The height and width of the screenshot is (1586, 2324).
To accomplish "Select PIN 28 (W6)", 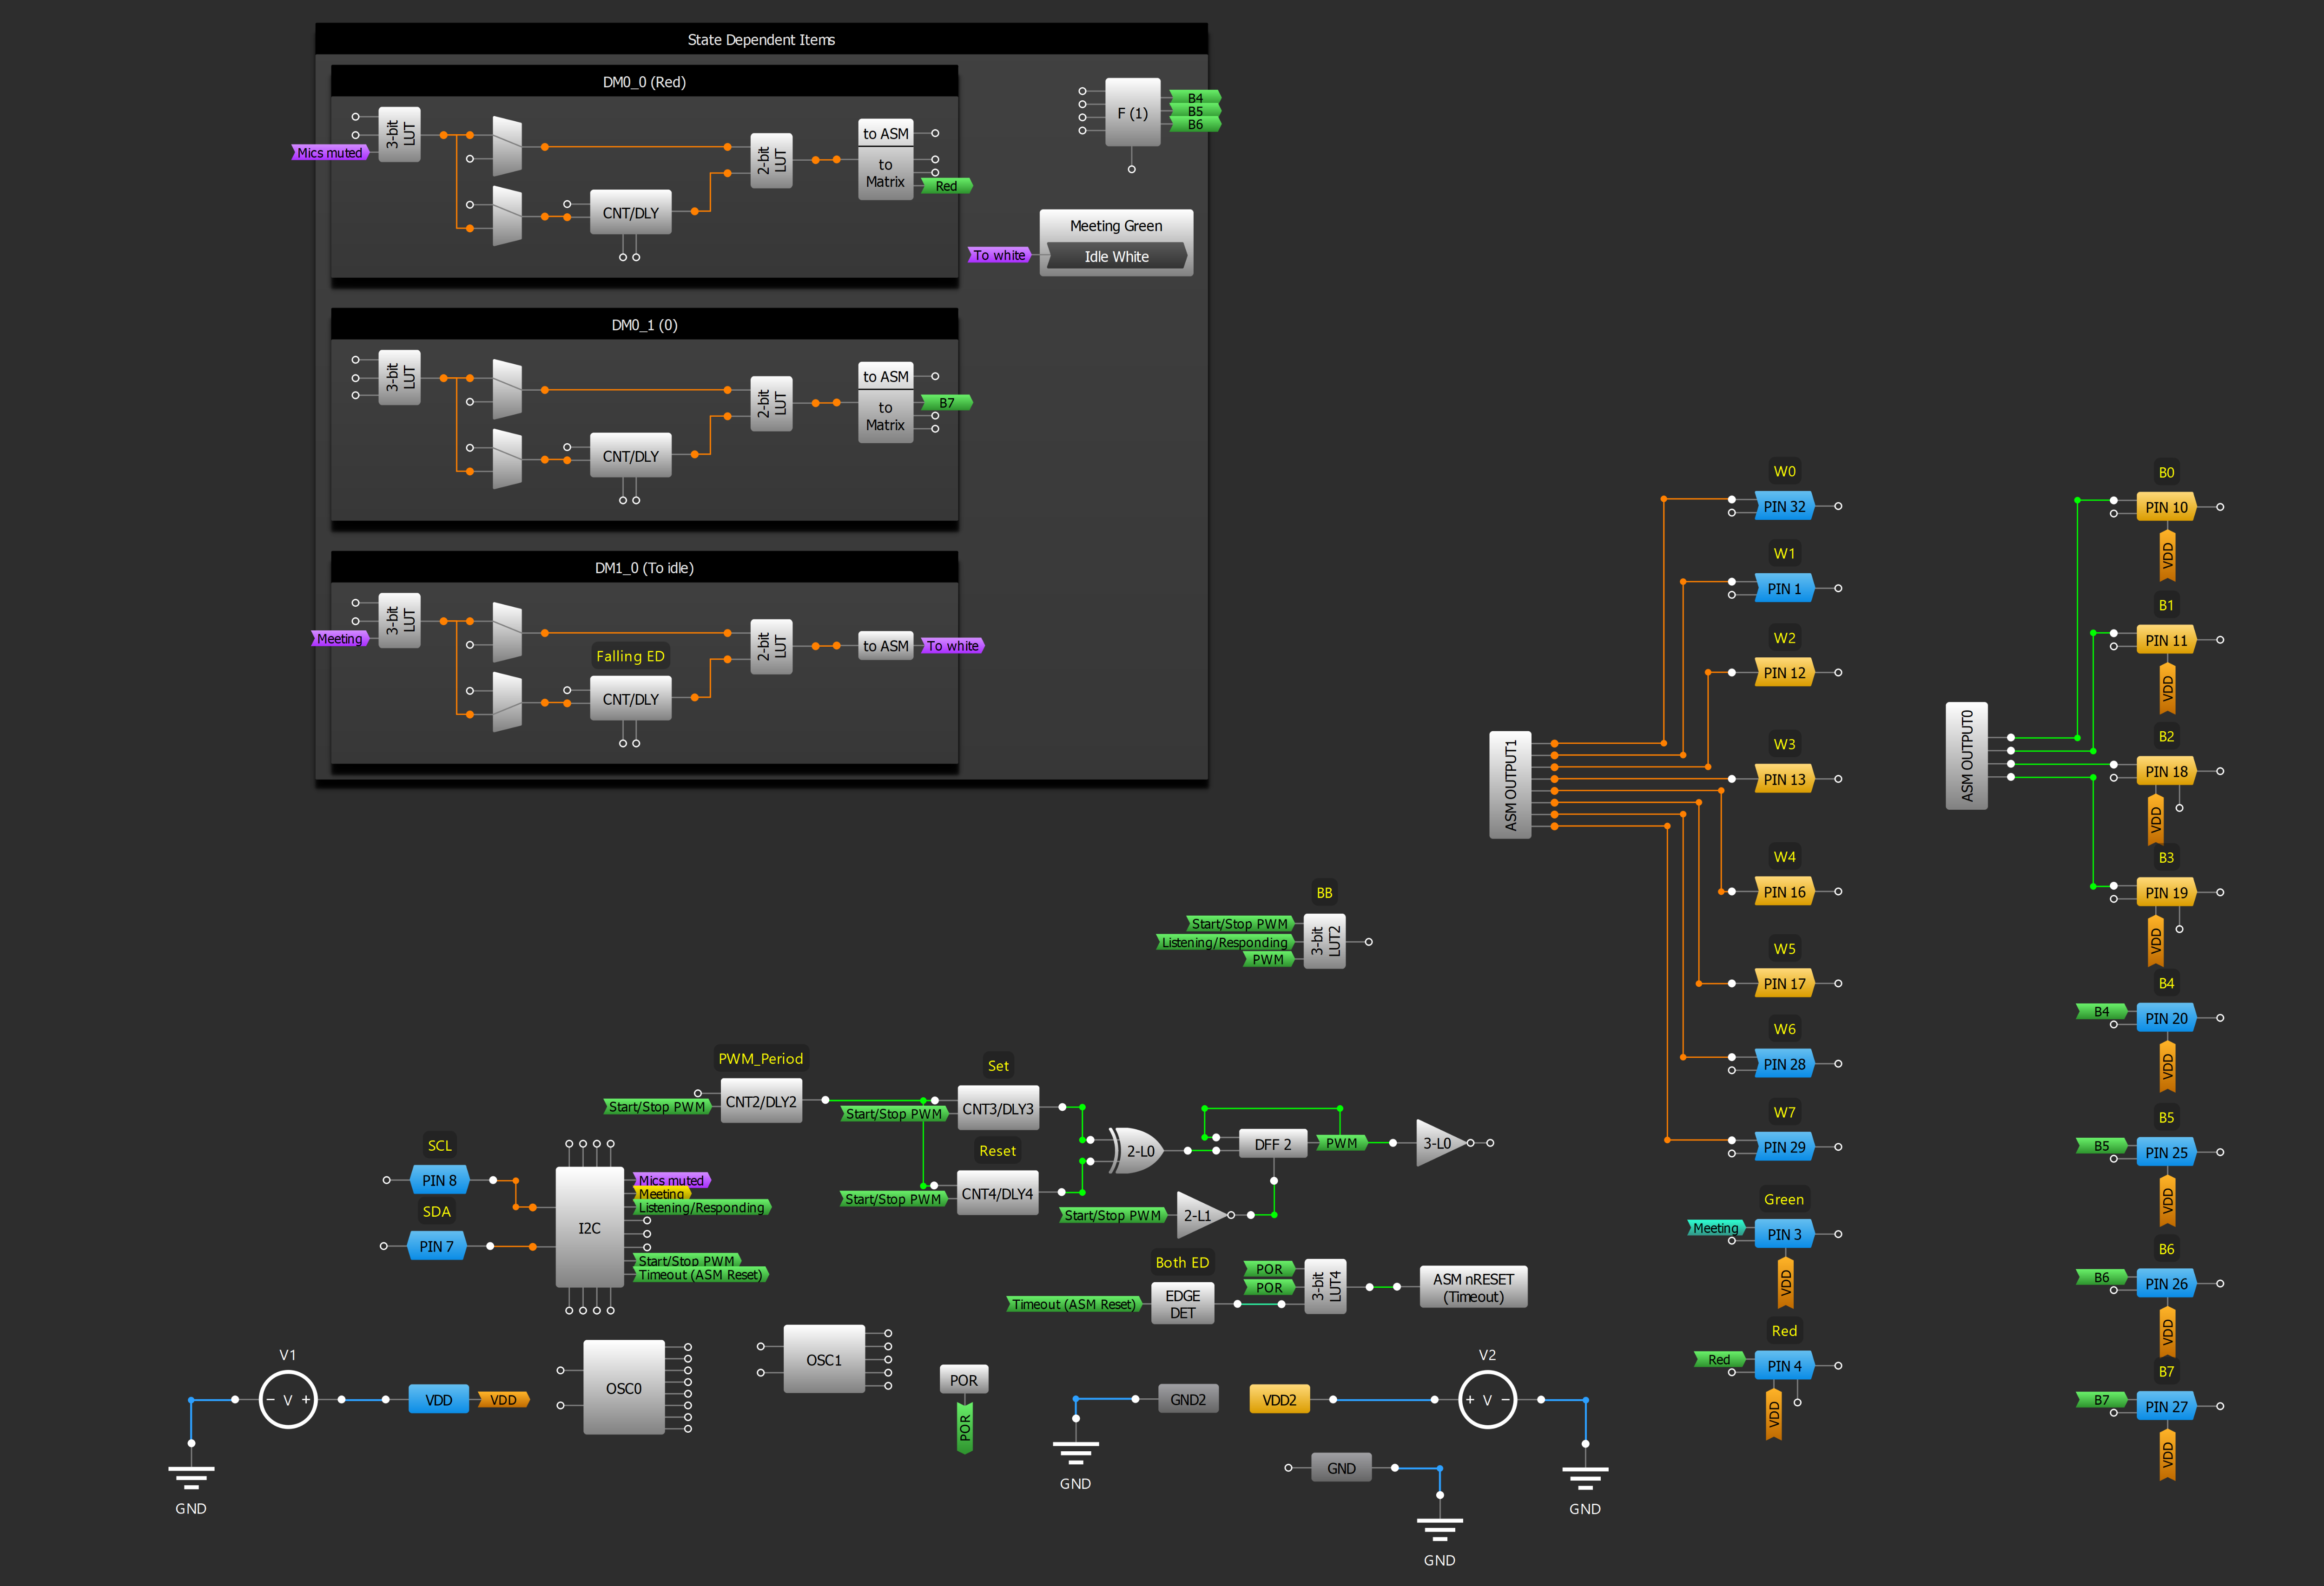I will click(x=1784, y=1064).
